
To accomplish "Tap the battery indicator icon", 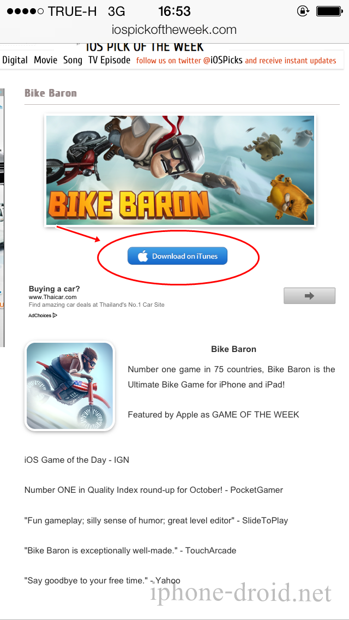I will pyautogui.click(x=329, y=11).
